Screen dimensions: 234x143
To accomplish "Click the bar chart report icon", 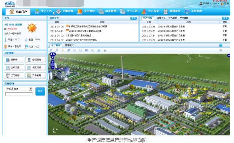I will [144, 11].
